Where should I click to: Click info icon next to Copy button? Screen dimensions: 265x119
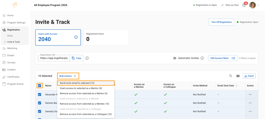[x=87, y=58]
